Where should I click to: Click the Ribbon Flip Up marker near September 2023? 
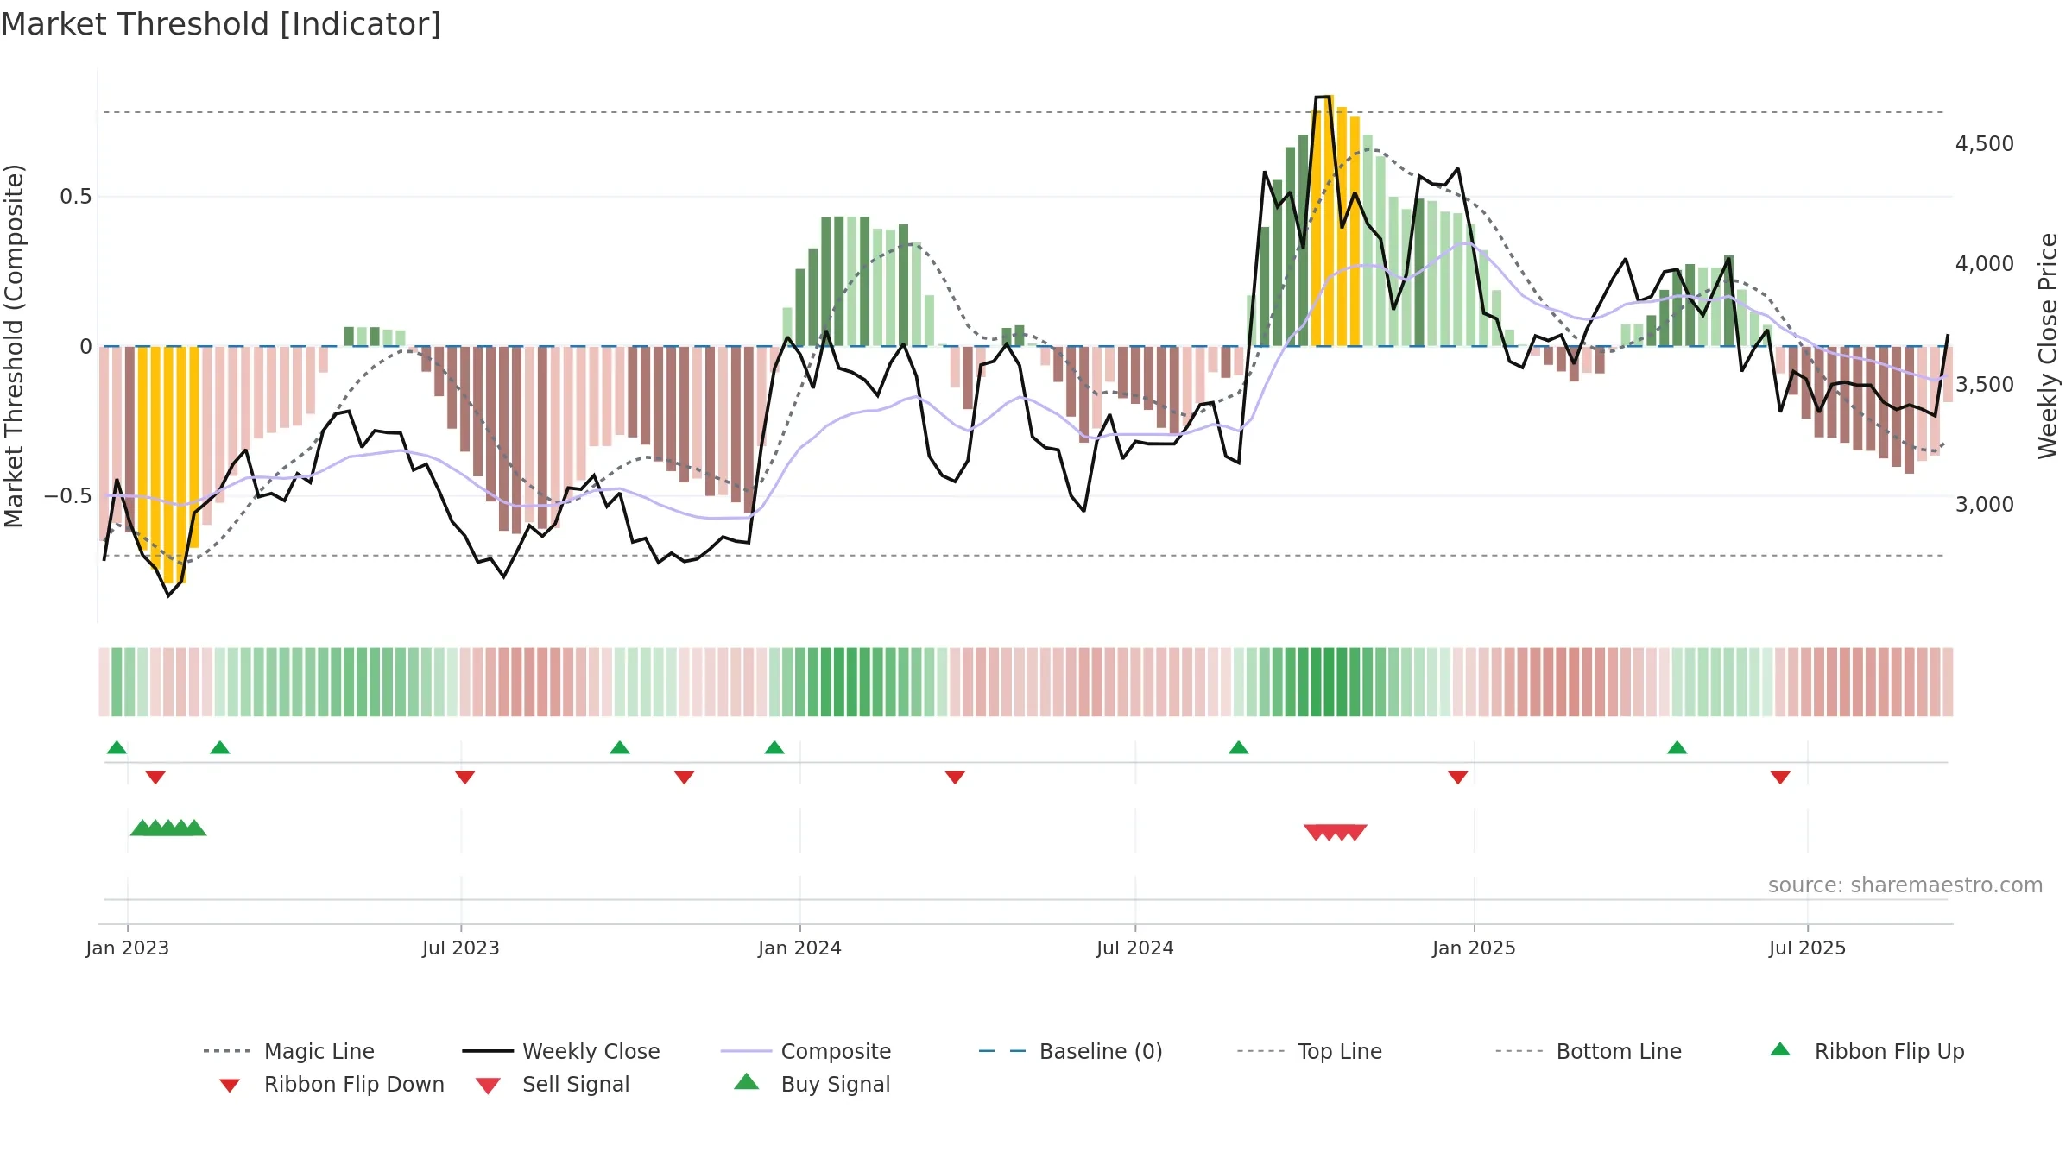(620, 747)
